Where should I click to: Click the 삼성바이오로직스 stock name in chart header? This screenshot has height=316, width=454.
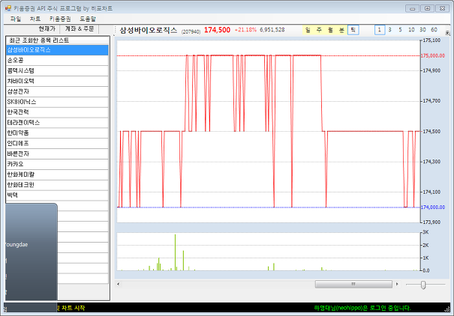point(149,30)
